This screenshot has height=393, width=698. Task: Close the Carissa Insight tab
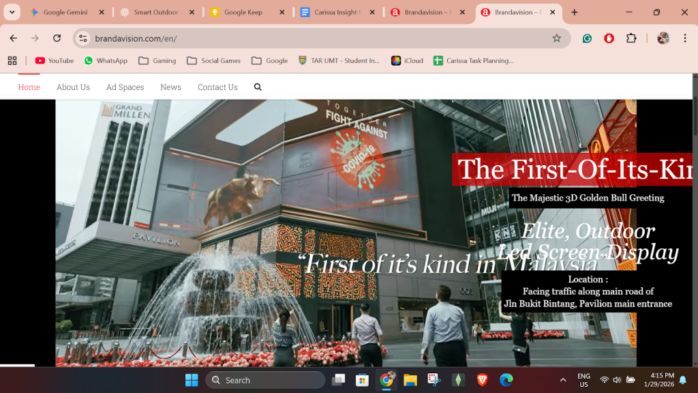click(372, 12)
